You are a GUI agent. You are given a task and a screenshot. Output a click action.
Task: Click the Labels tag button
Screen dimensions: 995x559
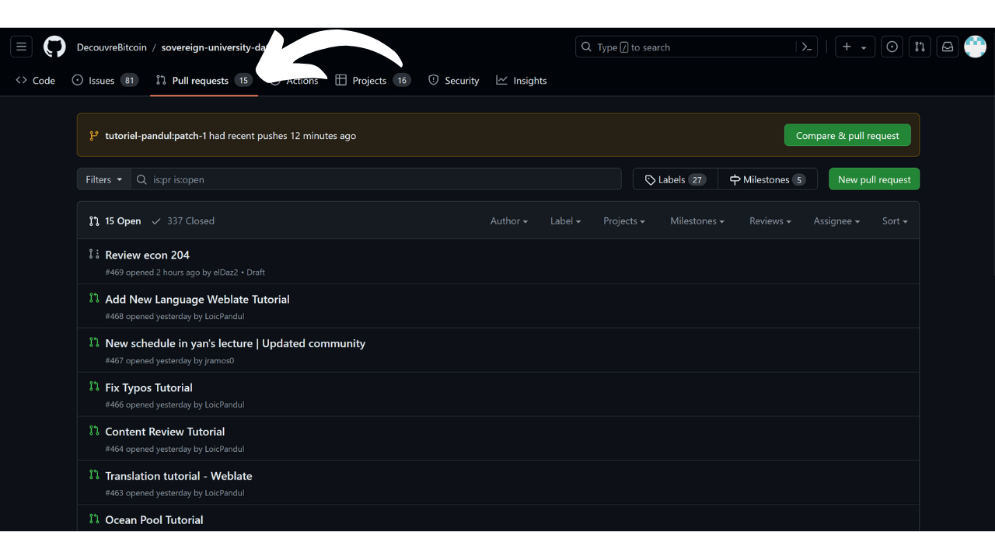[x=675, y=179]
